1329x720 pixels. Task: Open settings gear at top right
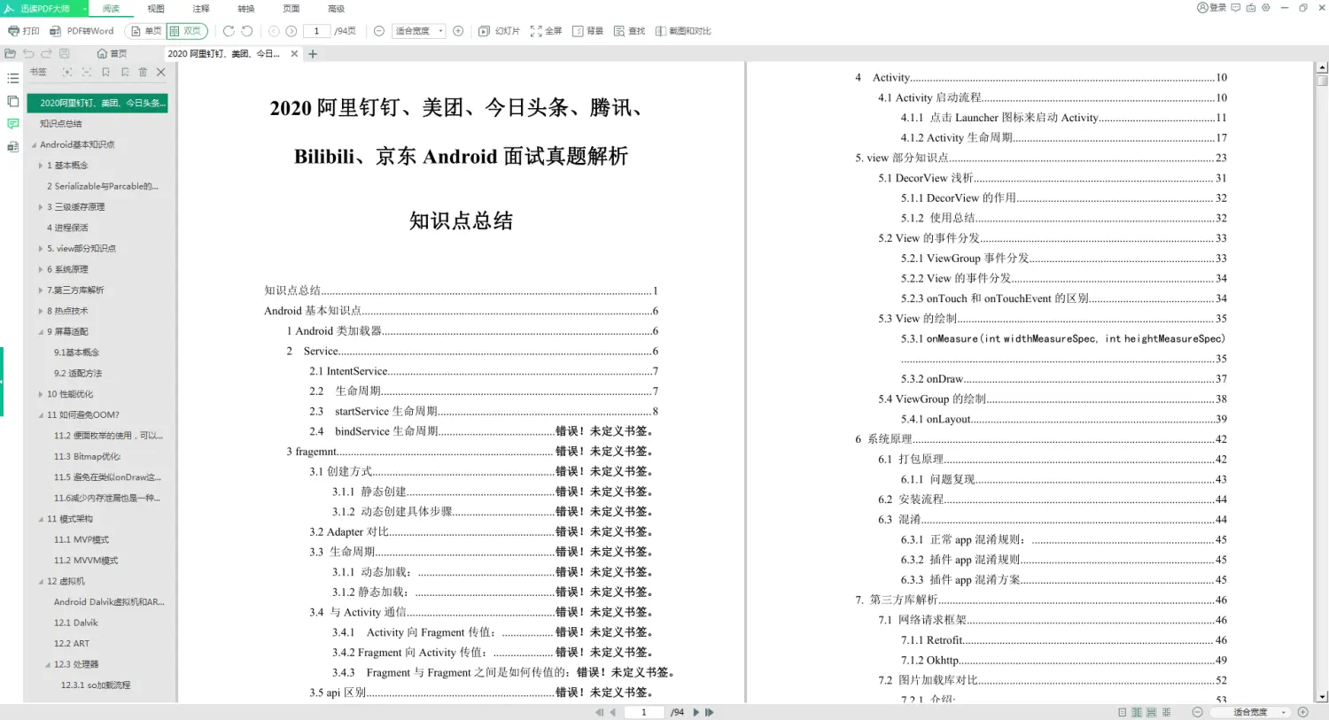[x=1266, y=8]
